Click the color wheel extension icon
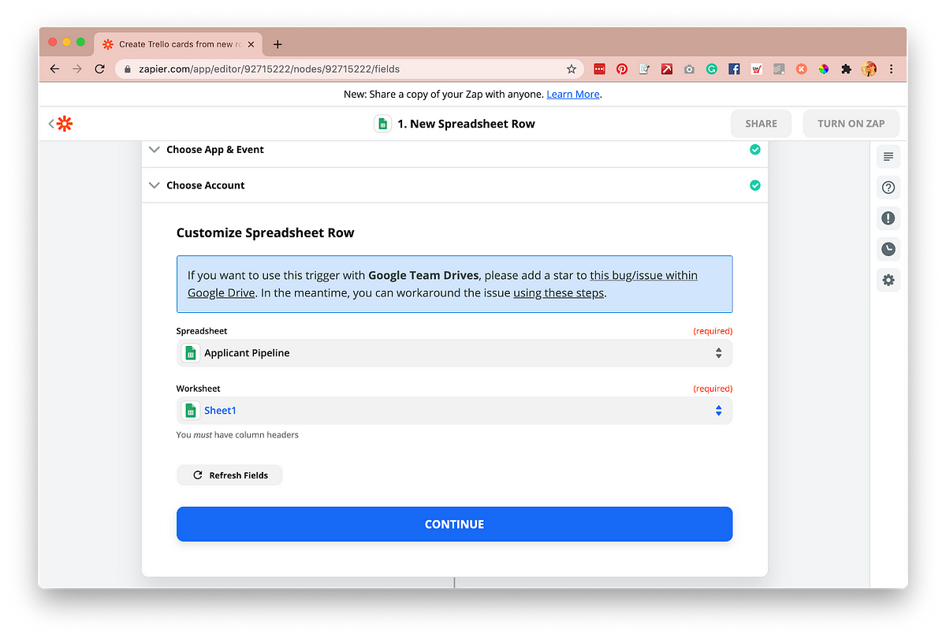The height and width of the screenshot is (640, 946). (x=824, y=69)
